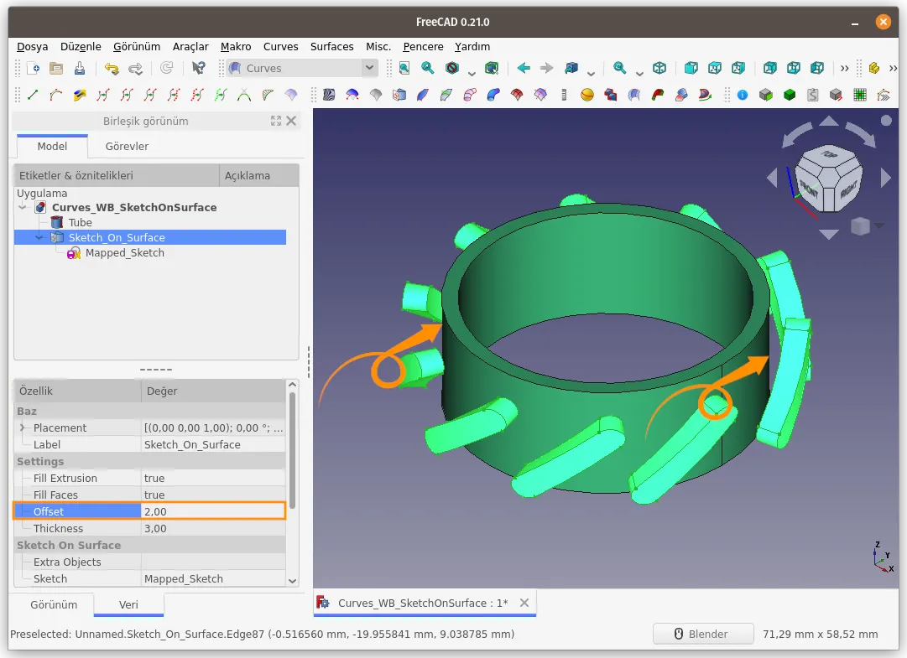Rotate view with navigation cube right arrow
907x658 pixels.
click(x=885, y=178)
